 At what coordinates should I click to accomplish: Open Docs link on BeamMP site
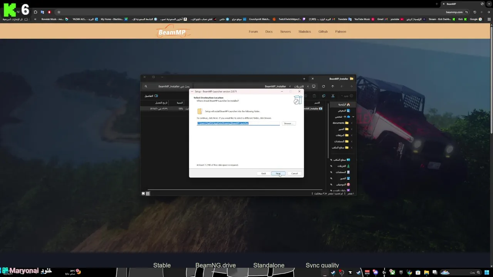point(269,32)
